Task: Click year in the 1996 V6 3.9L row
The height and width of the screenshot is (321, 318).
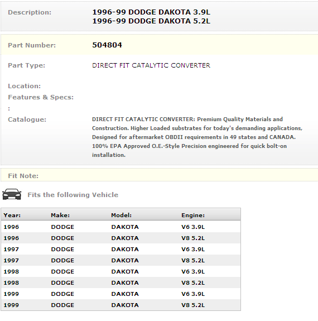Action: tap(11, 227)
